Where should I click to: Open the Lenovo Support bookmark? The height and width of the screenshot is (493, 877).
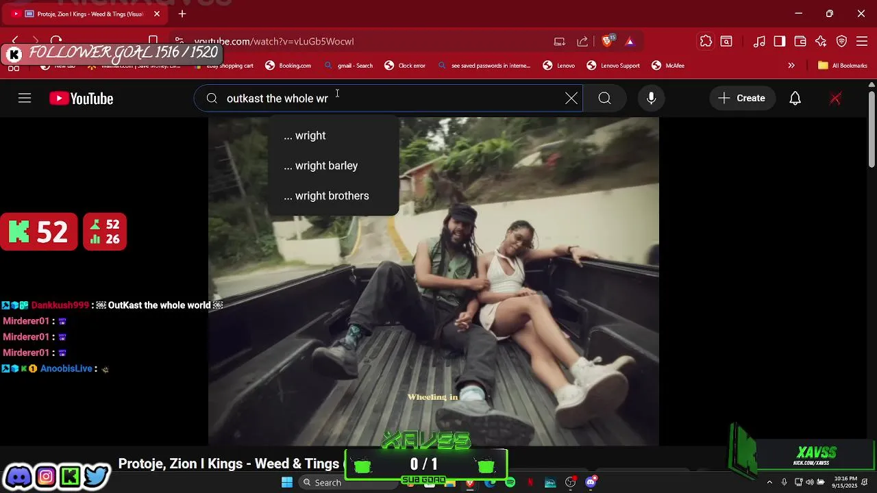pyautogui.click(x=613, y=66)
